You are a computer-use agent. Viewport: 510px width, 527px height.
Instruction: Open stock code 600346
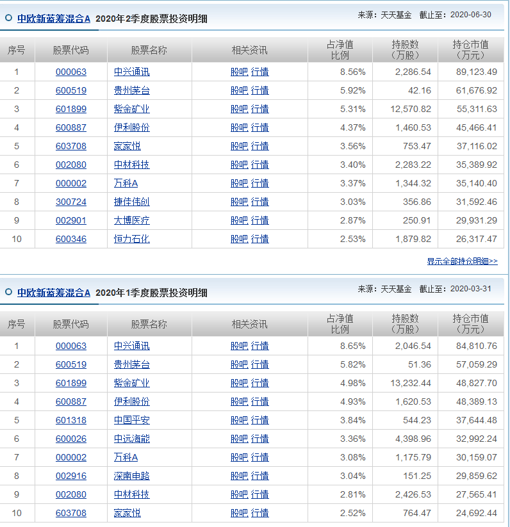(x=71, y=239)
